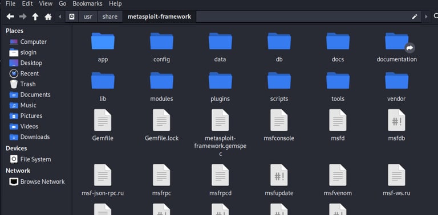Open the View menu

(46, 3)
